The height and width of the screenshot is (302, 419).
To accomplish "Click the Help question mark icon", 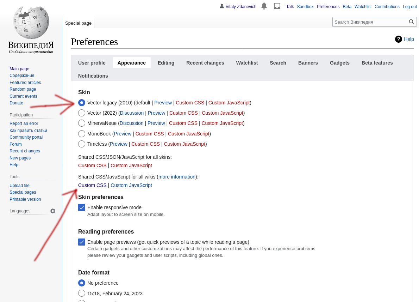I will 399,40.
